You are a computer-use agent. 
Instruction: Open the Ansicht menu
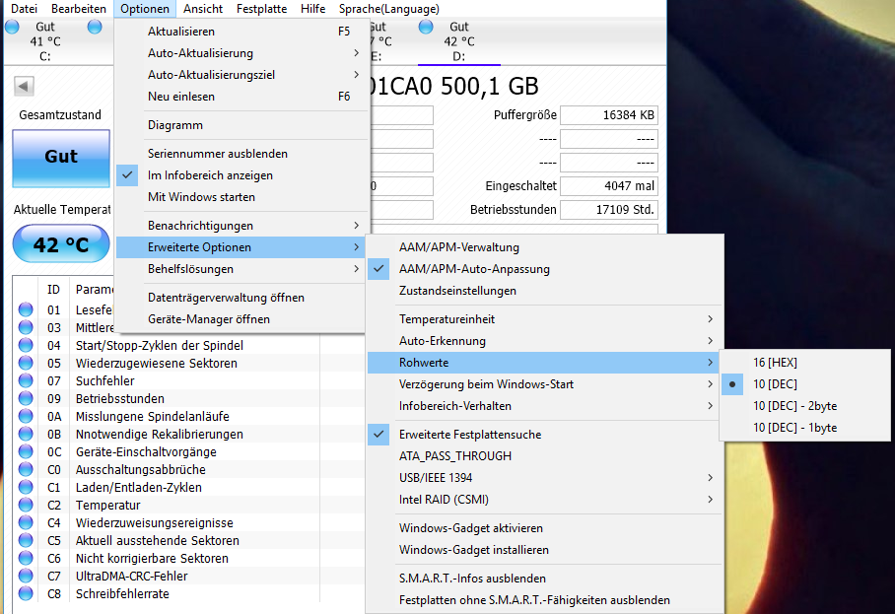203,9
